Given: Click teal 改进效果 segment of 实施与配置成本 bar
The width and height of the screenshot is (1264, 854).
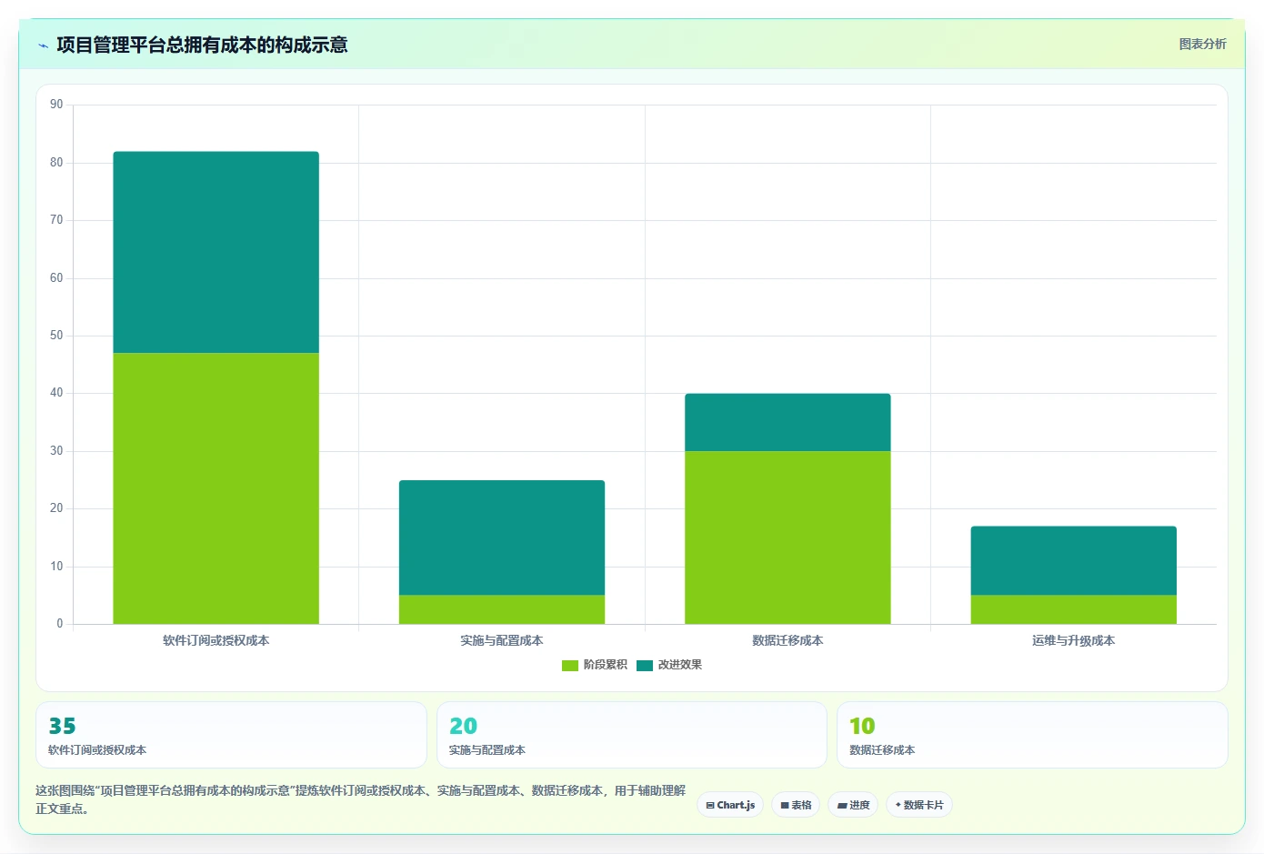Looking at the screenshot, I should (502, 538).
